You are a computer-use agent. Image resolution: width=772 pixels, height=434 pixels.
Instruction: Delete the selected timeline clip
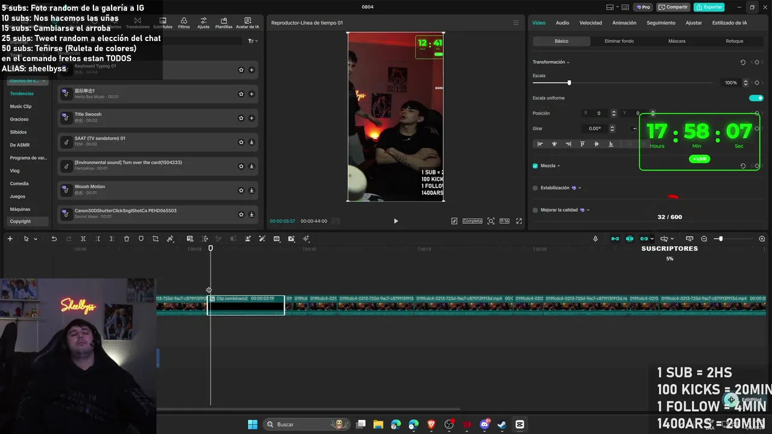tap(127, 239)
